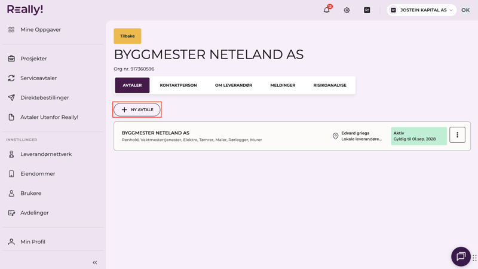Viewport: 478px width, 269px height.
Task: Open the three-dot menu on agreement row
Action: pos(457,135)
